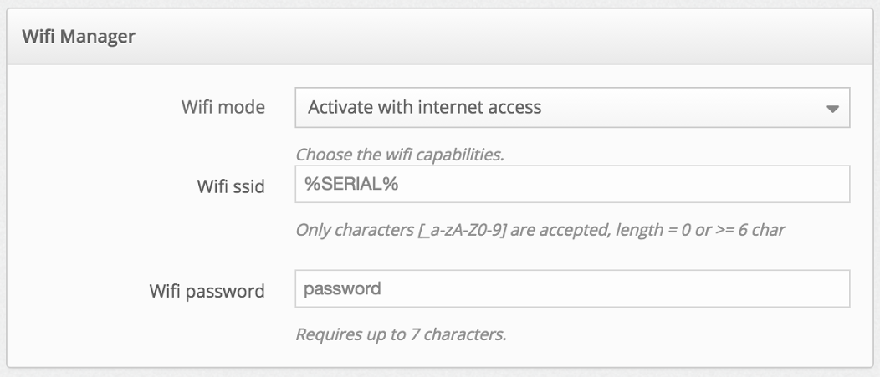Click right end of Wifi ssid field
Viewport: 880px width, 377px height.
(828, 185)
